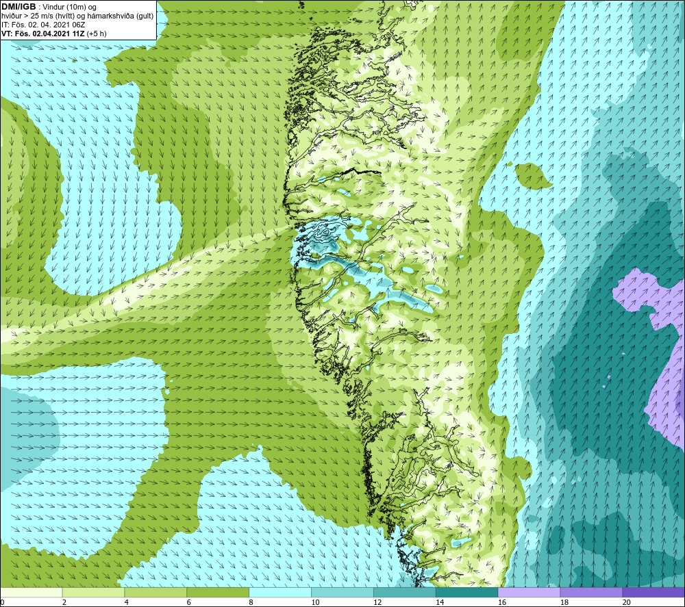This screenshot has height=607, width=685.
Task: Click the '20' label on the color scale
Action: tap(627, 602)
